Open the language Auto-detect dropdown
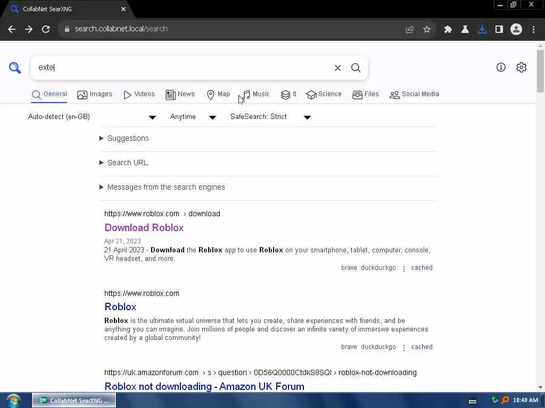Image resolution: width=545 pixels, height=408 pixels. 92,117
